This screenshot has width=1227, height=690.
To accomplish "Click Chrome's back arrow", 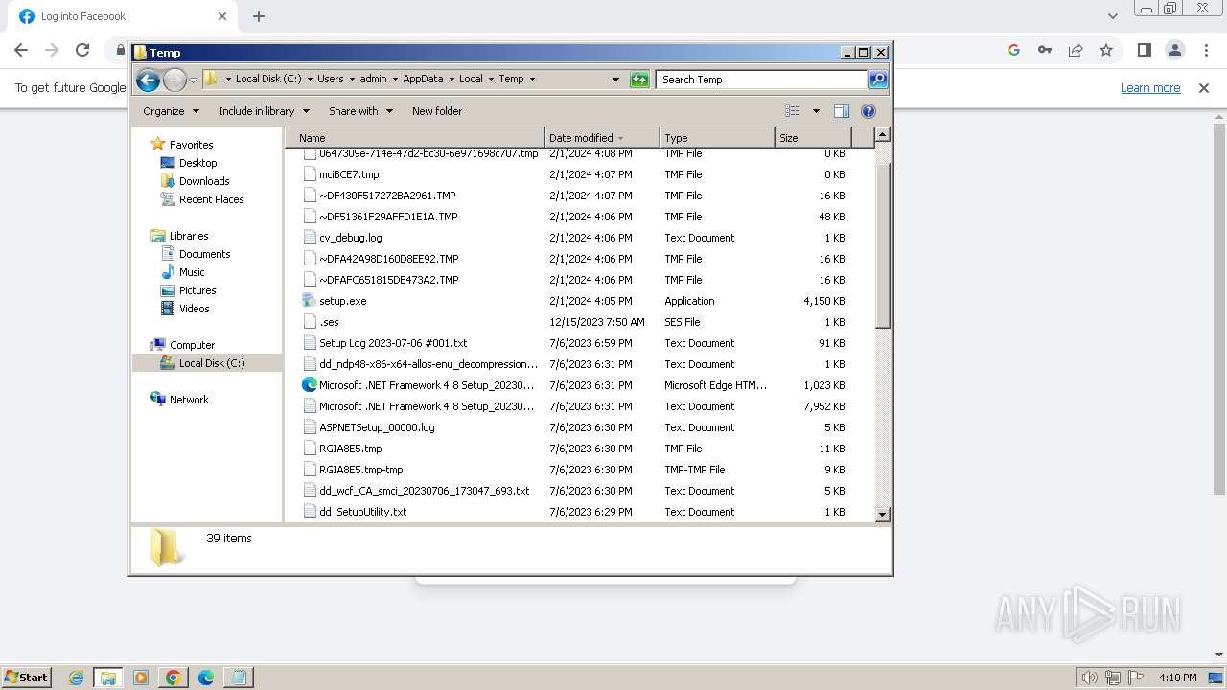I will (21, 50).
